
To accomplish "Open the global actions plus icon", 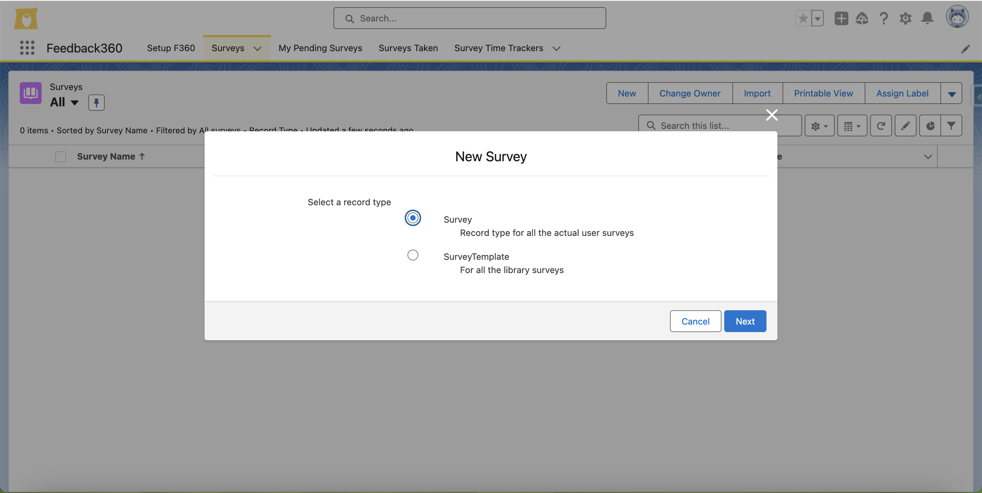I will (841, 18).
